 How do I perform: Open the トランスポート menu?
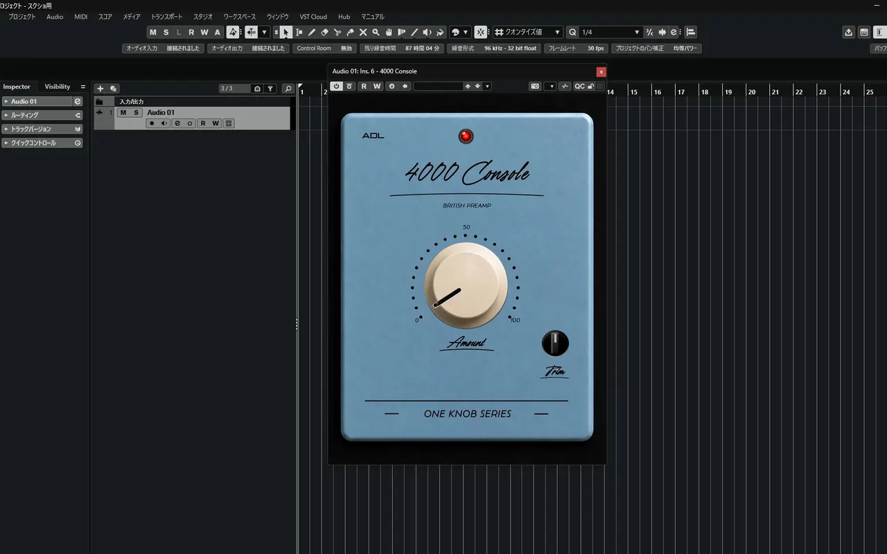tap(167, 17)
